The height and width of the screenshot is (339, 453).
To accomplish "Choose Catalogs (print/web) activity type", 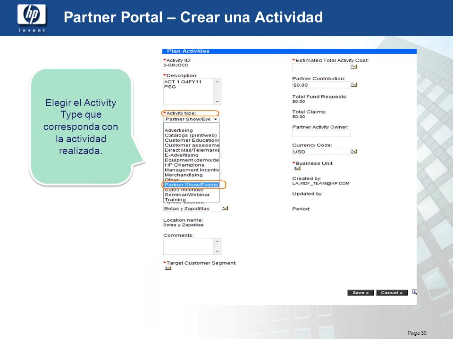I will (x=191, y=135).
